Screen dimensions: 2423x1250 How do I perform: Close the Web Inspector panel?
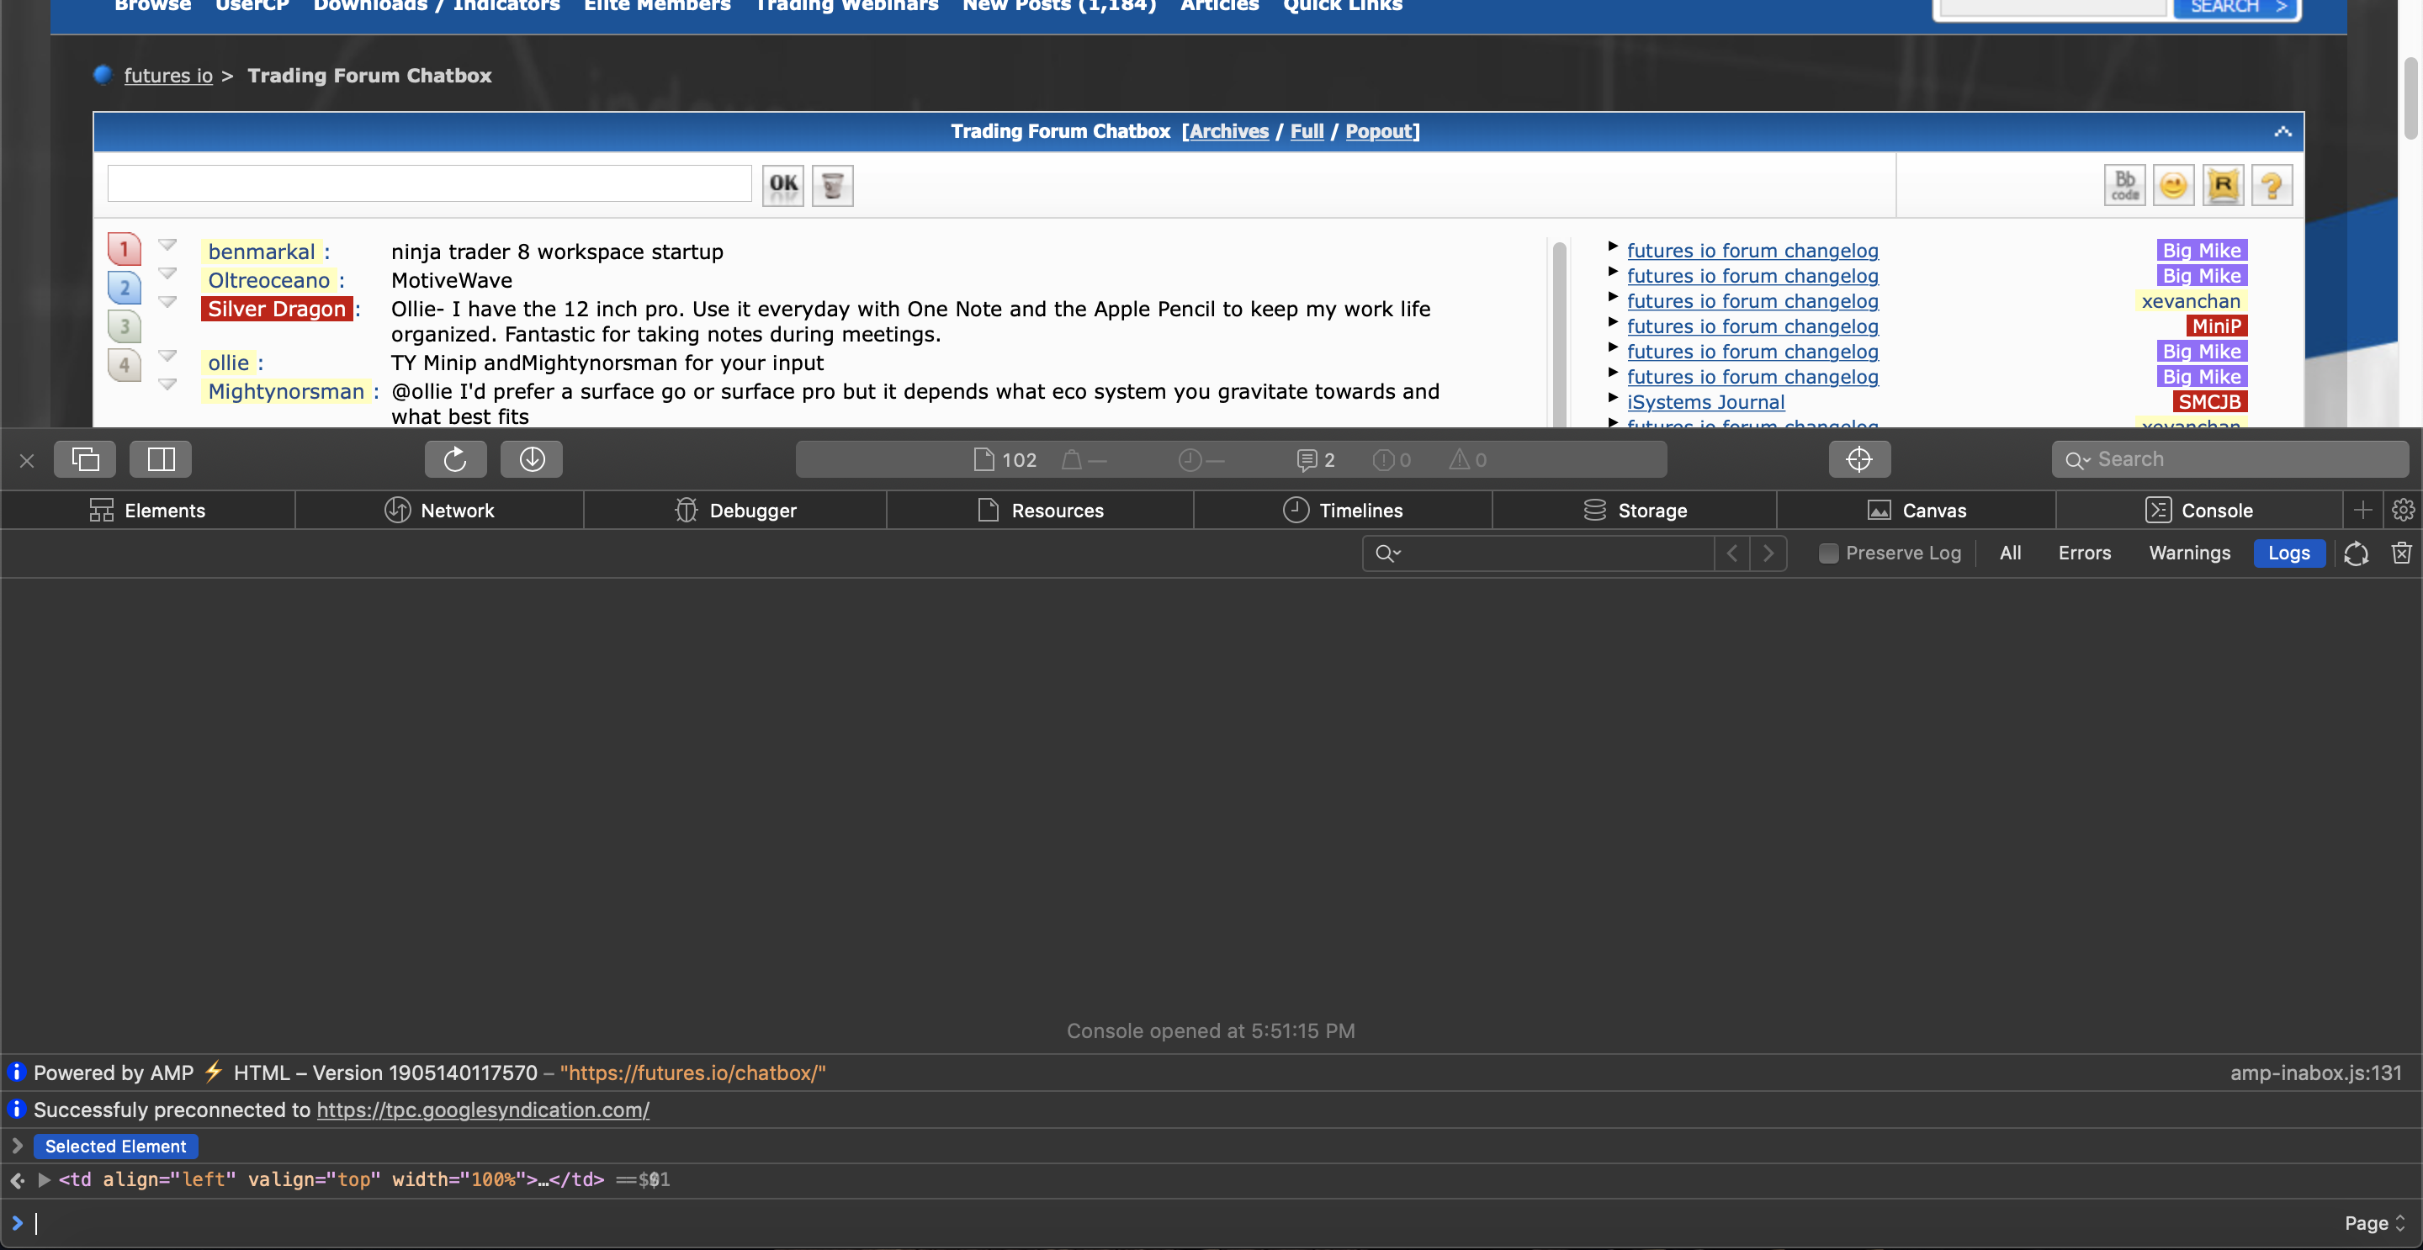(x=26, y=460)
